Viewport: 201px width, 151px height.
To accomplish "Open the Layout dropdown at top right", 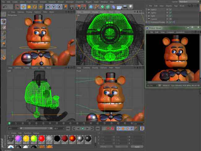I will [x=189, y=2].
